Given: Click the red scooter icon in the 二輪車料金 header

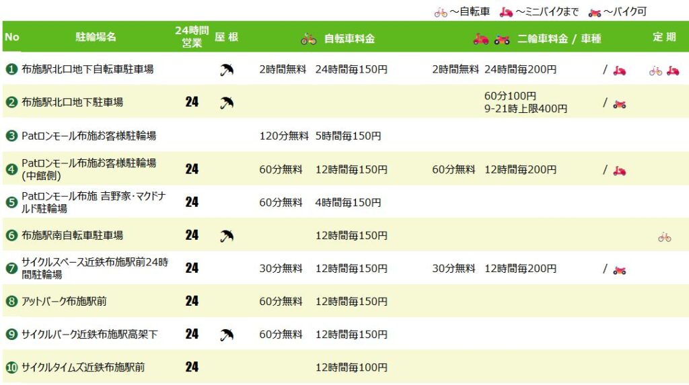Looking at the screenshot, I should tap(480, 39).
